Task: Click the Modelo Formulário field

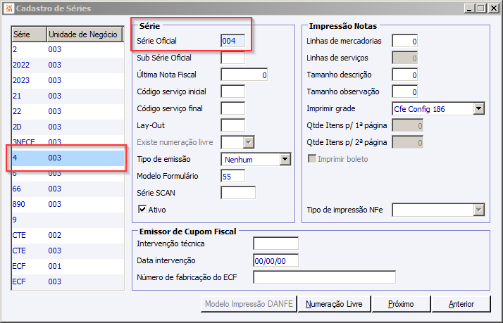Action: pos(232,176)
